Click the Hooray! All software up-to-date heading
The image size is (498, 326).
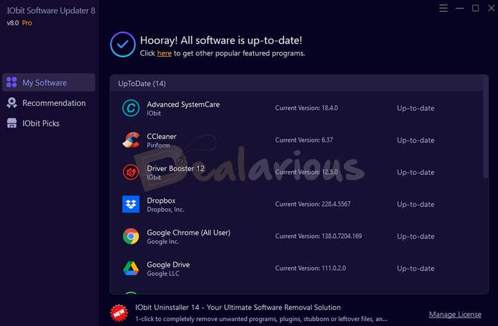pos(221,40)
